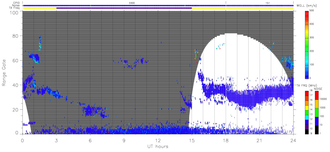Click the CPID label above the plot
The height and width of the screenshot is (152, 330).
click(16, 3)
